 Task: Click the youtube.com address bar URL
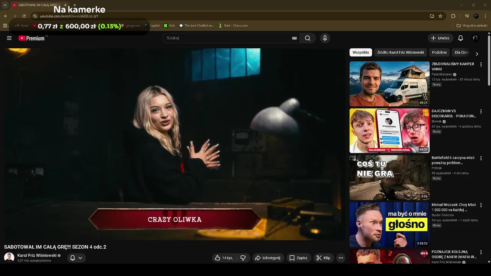69,16
